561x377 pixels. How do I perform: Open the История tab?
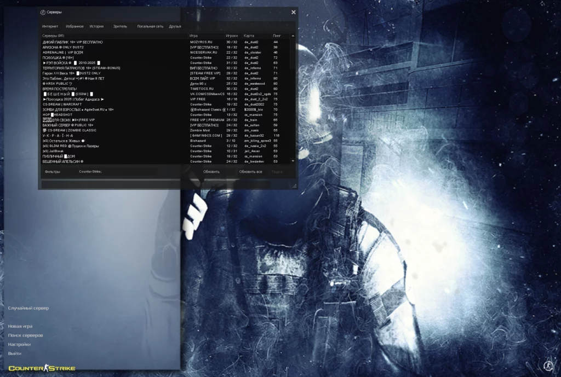click(x=96, y=26)
